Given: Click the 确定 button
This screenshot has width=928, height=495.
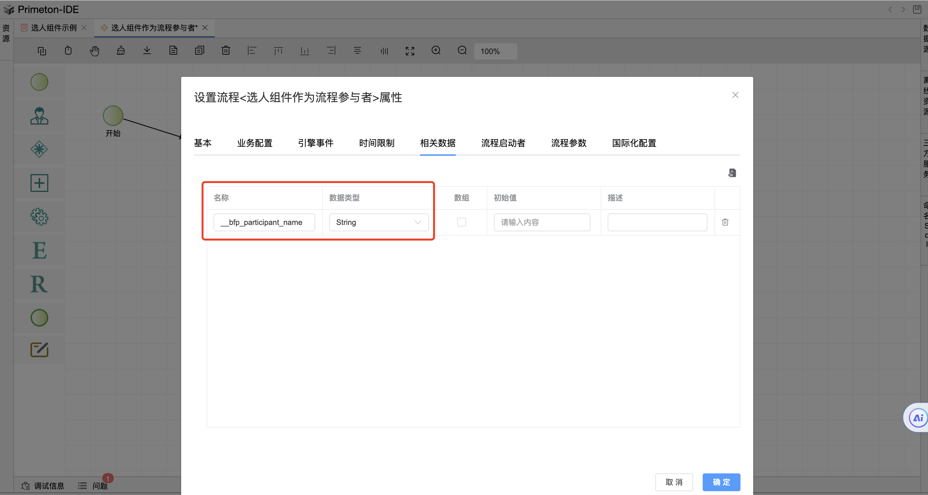Looking at the screenshot, I should (721, 482).
